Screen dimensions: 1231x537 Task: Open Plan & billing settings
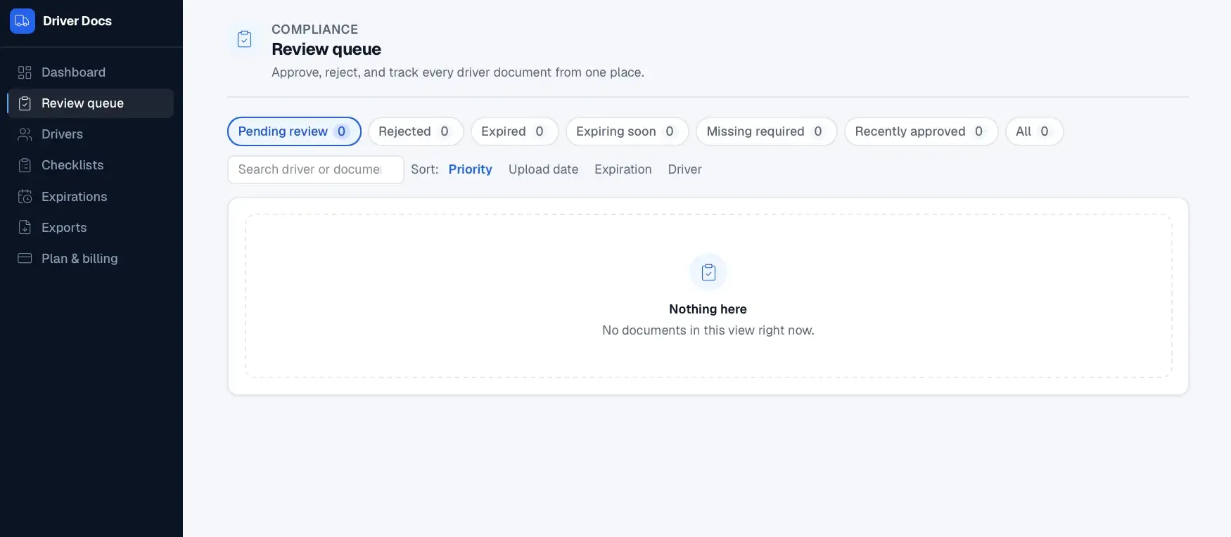[x=91, y=259]
